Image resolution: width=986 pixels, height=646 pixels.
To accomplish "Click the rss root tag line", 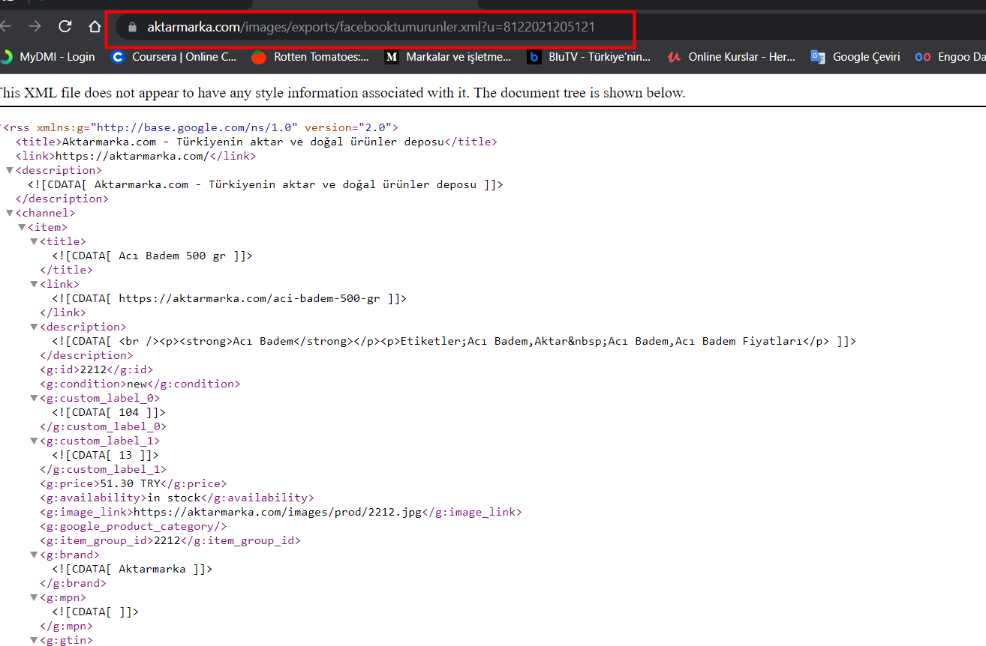I will (200, 127).
